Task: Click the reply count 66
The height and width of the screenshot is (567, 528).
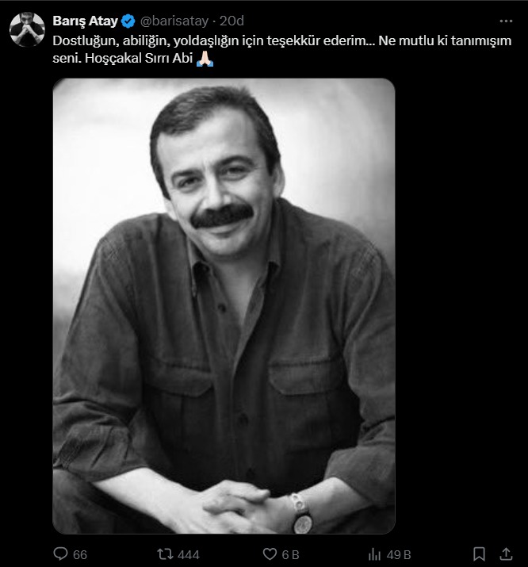Action: point(80,554)
